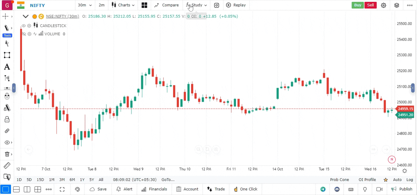The width and height of the screenshot is (417, 195).
Task: Select the 3M range tab
Action: click(x=62, y=180)
